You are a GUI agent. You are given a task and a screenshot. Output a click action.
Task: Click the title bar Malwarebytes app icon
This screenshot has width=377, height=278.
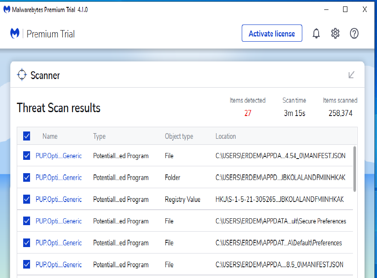click(7, 9)
